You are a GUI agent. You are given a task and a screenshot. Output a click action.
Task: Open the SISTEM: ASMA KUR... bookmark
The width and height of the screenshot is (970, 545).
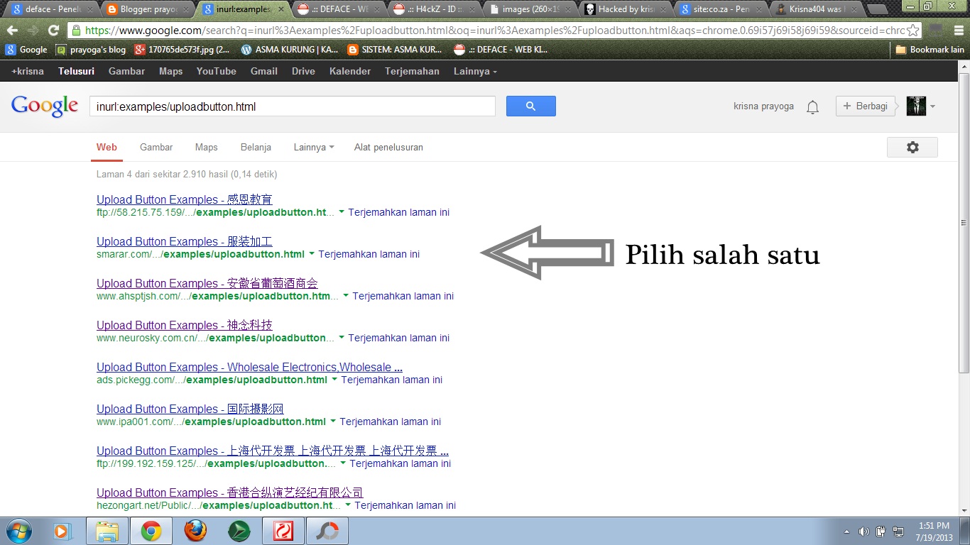coord(396,50)
